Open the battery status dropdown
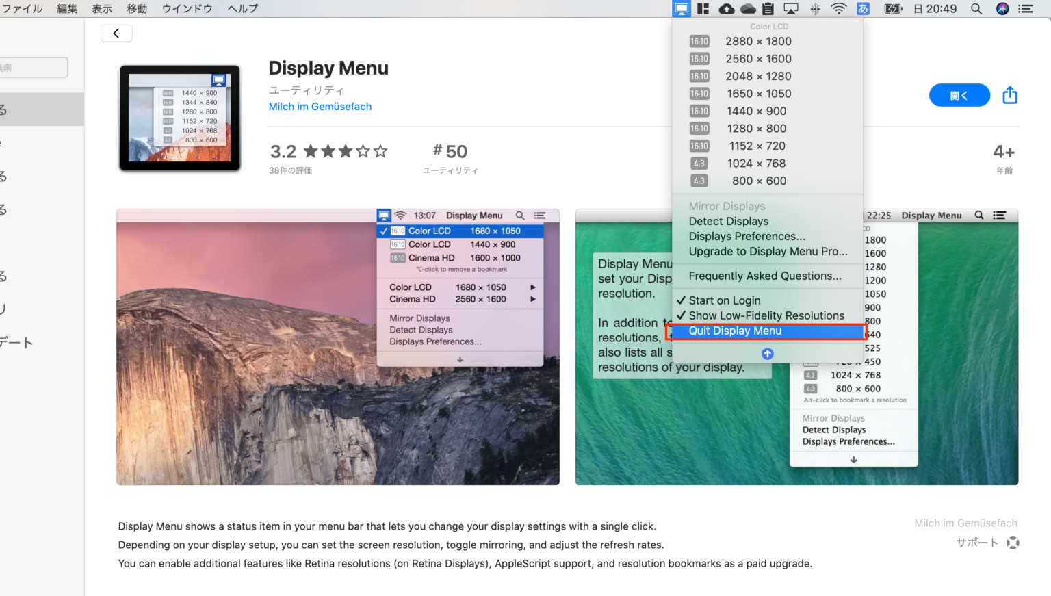1051x596 pixels. (x=892, y=9)
